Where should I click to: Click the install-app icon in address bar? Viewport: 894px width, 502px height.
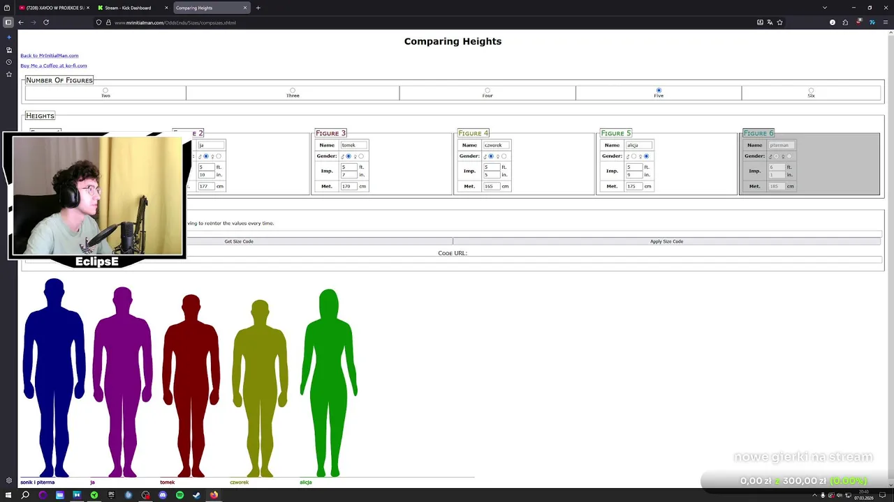pos(760,22)
